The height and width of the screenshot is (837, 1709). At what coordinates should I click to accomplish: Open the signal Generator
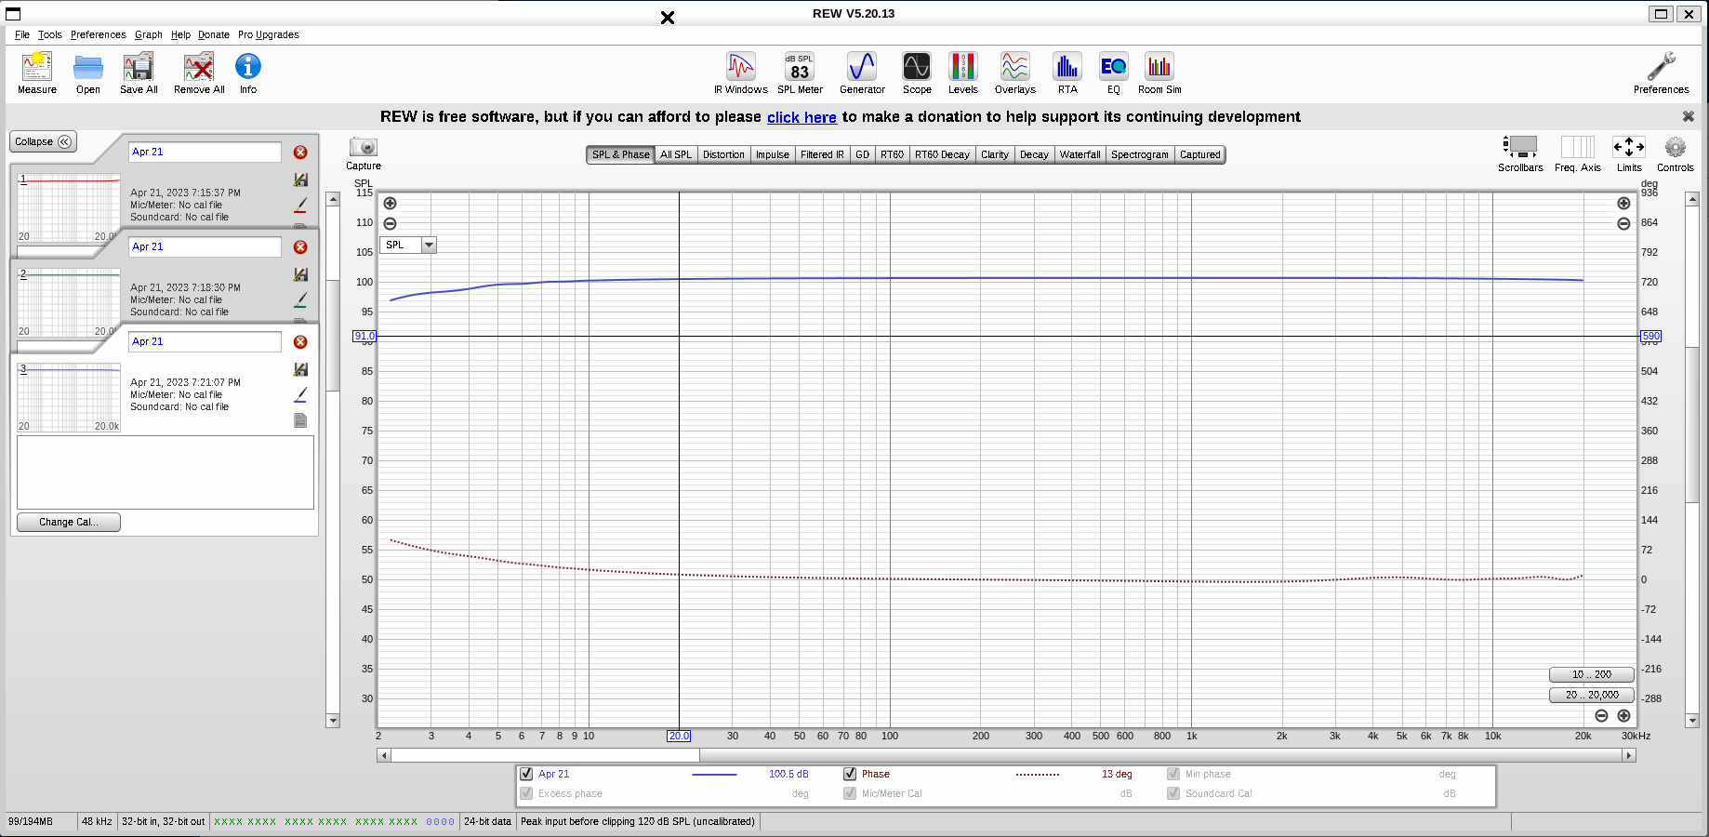click(x=862, y=73)
